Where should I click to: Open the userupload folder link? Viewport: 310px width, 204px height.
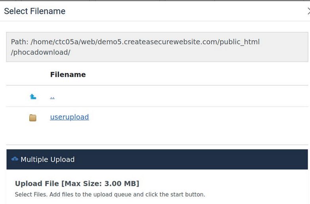tap(69, 117)
